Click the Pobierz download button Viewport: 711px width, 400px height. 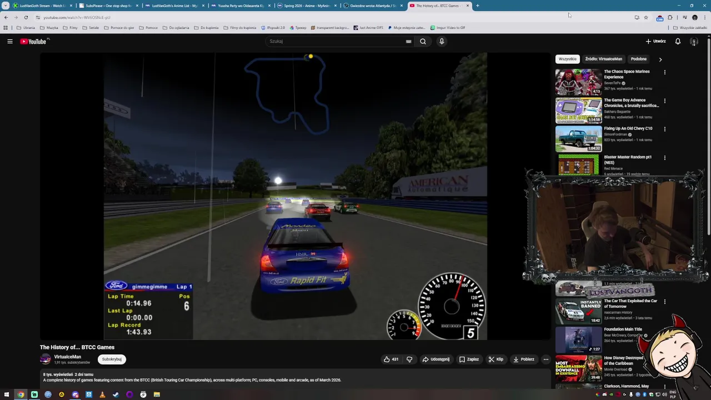tap(524, 359)
